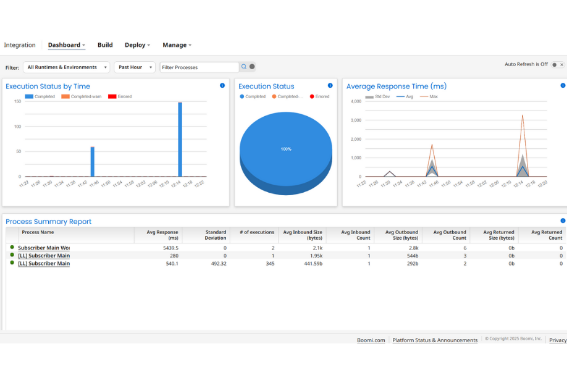Click the green status dot next to Subscriber Main Wo
Viewport: 567px width, 378px height.
(13, 247)
